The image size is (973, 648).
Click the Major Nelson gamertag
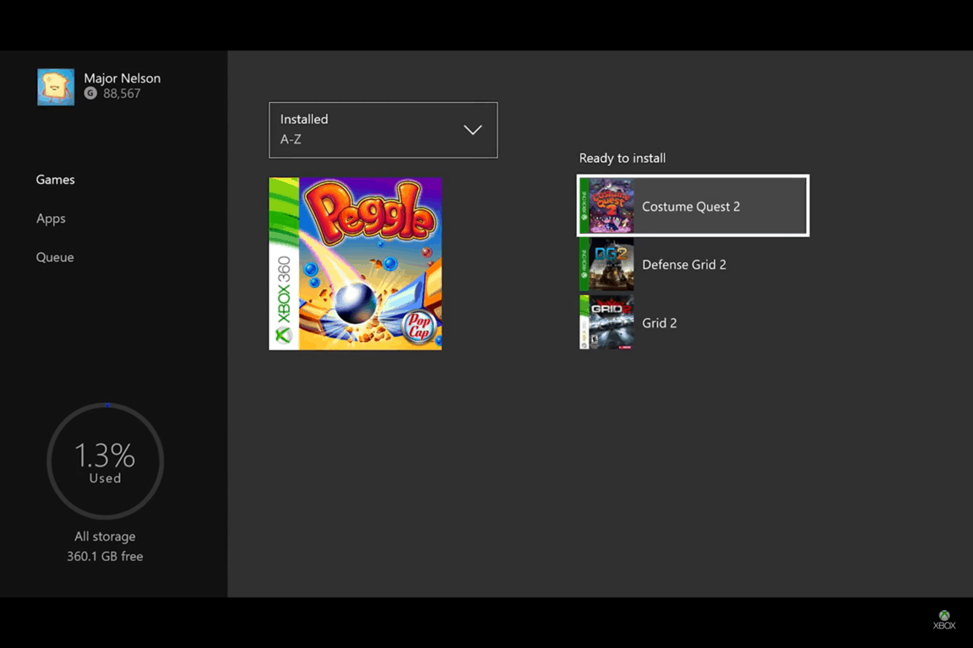(122, 78)
